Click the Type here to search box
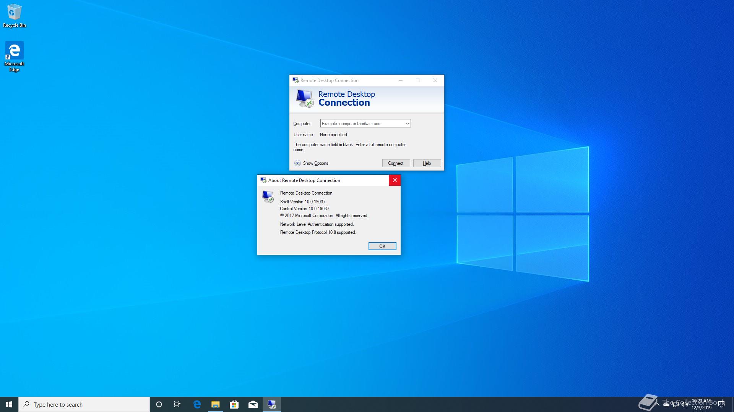 click(84, 404)
